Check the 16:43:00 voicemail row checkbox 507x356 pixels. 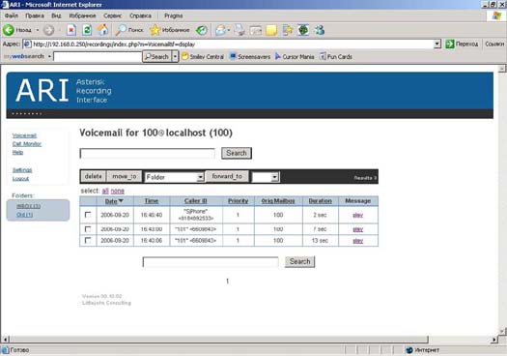(x=88, y=229)
